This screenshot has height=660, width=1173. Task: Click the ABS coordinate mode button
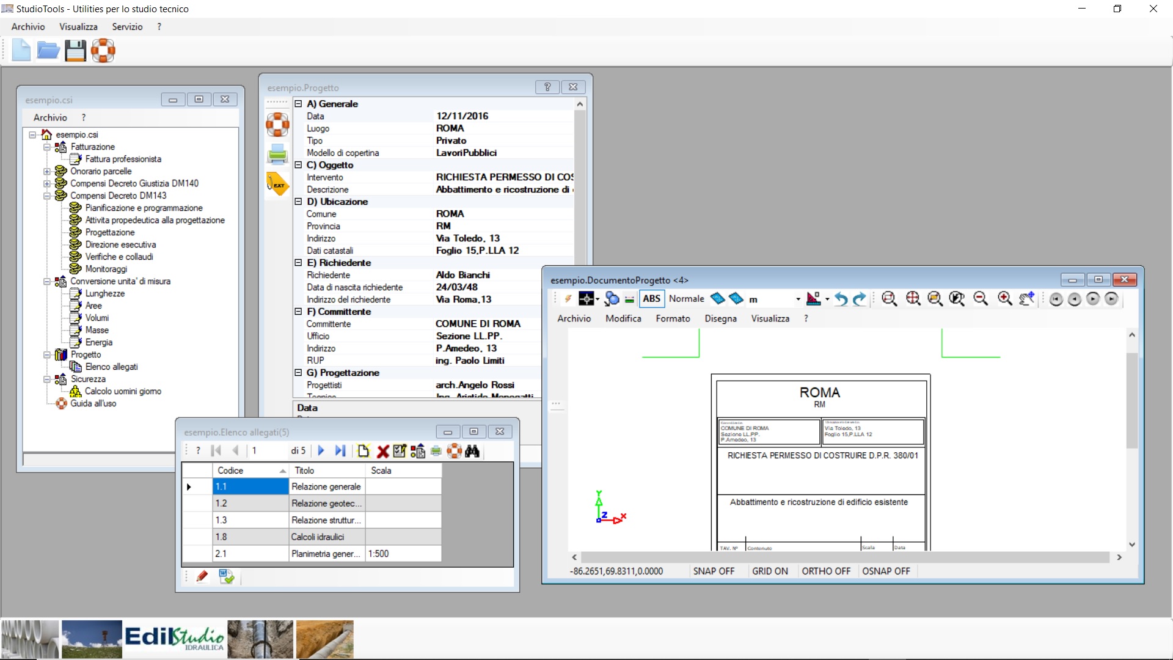click(x=651, y=299)
